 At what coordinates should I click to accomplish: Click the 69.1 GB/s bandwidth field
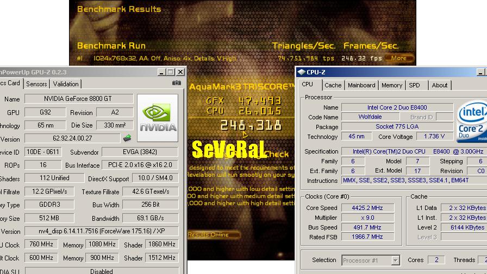151,218
